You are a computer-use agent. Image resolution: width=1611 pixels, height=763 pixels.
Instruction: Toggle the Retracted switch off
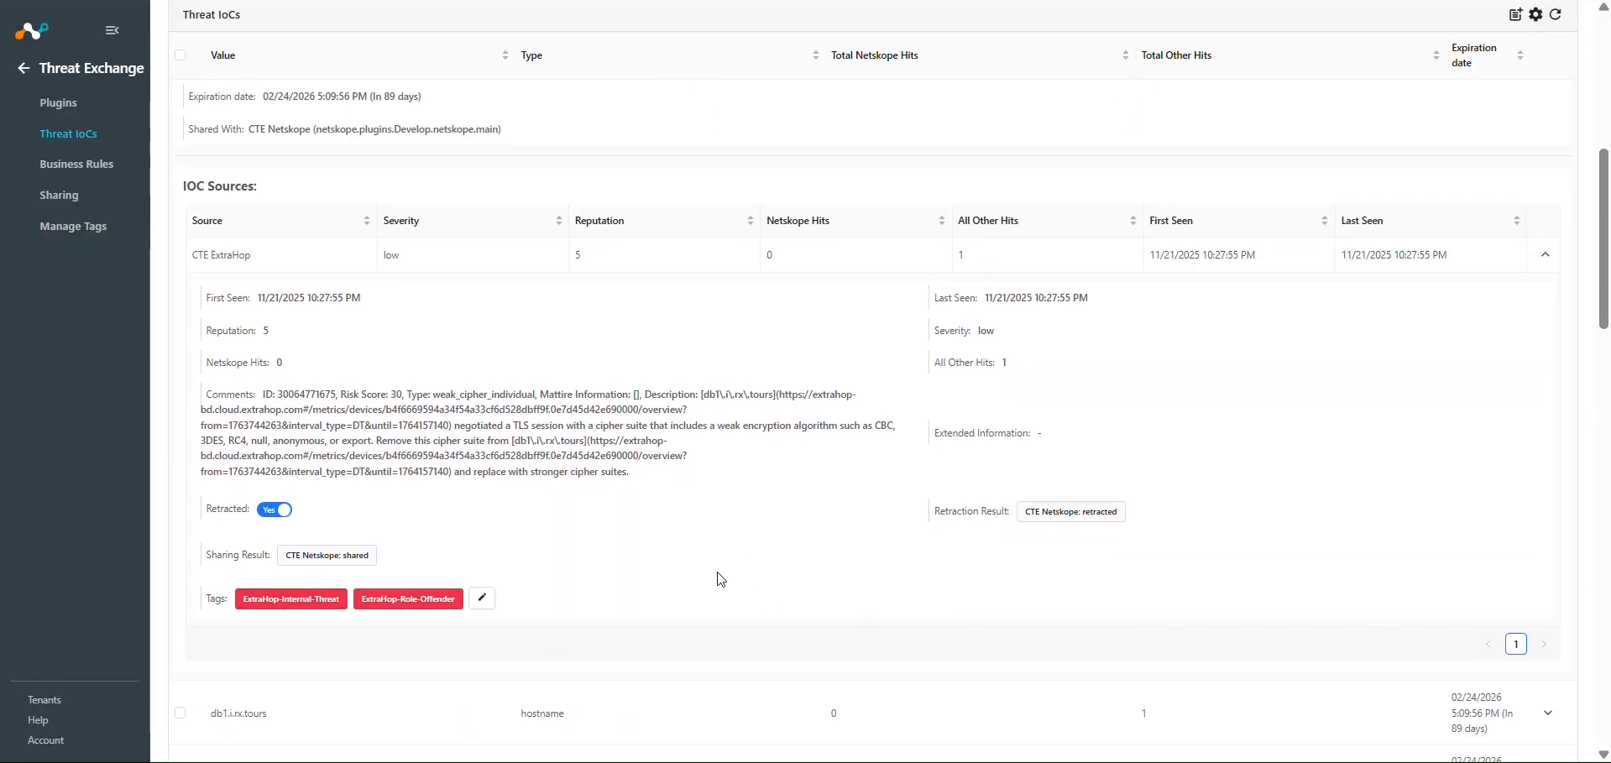(275, 510)
